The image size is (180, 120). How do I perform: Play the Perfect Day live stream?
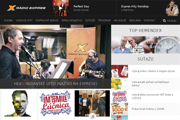click(x=61, y=8)
